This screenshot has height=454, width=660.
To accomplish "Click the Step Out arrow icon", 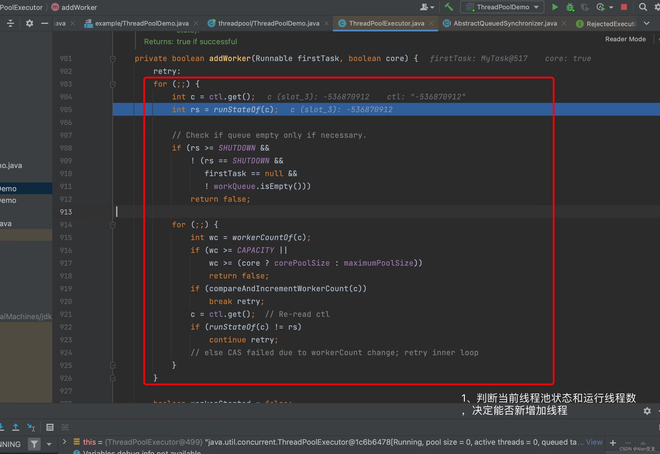I will tap(16, 427).
